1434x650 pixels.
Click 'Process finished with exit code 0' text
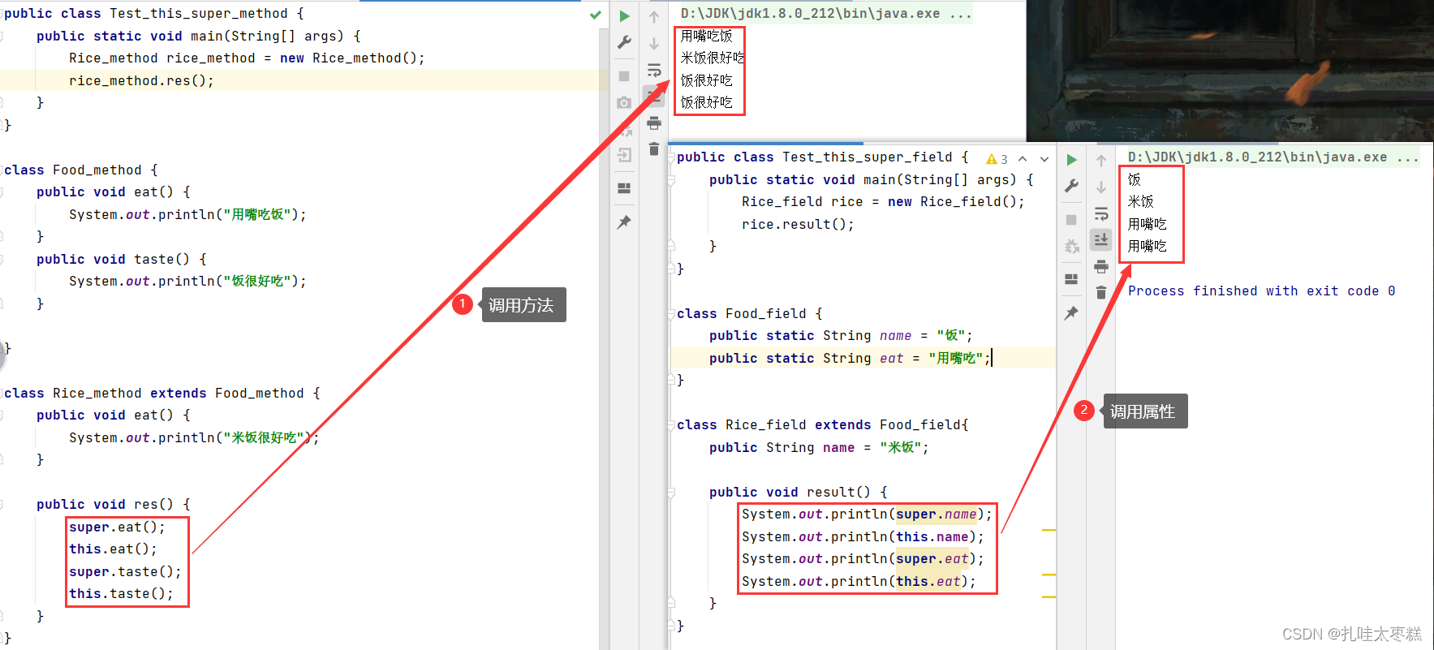[1261, 291]
